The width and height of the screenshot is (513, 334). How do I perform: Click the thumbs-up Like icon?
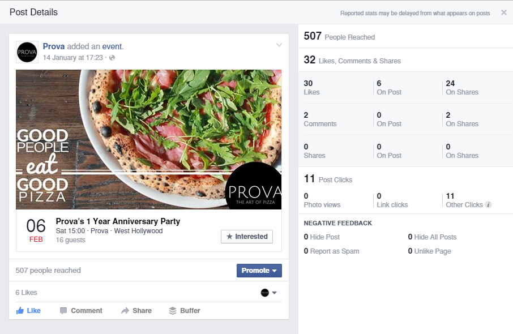pyautogui.click(x=20, y=311)
